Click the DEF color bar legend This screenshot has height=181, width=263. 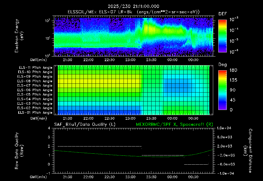click(x=222, y=36)
